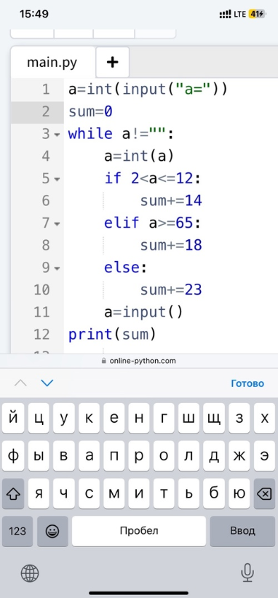Select line number 6 in gutter
This screenshot has height=598, width=278.
click(x=46, y=201)
